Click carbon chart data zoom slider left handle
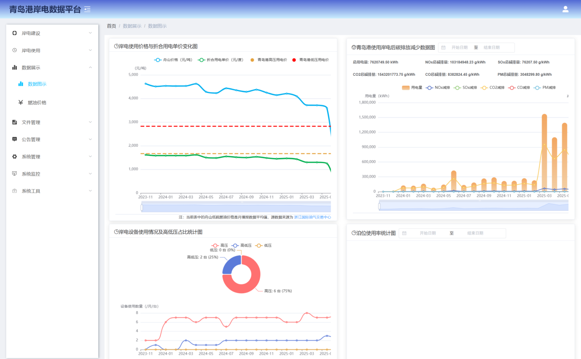Image resolution: width=581 pixels, height=359 pixels. click(x=379, y=206)
